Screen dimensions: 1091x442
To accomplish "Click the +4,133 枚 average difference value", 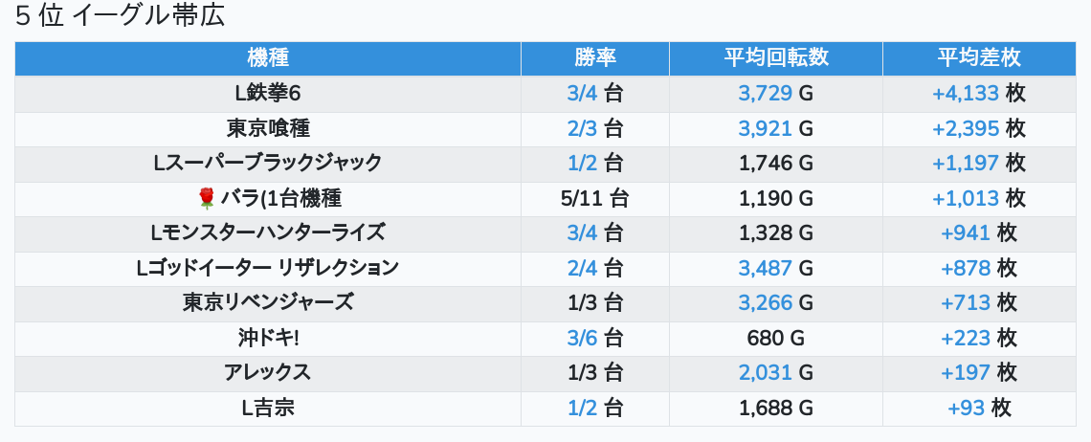I will 978,94.
